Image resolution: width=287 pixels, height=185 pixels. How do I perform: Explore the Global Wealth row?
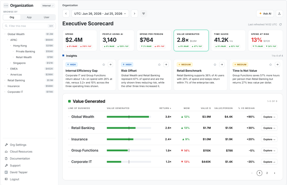(269, 117)
